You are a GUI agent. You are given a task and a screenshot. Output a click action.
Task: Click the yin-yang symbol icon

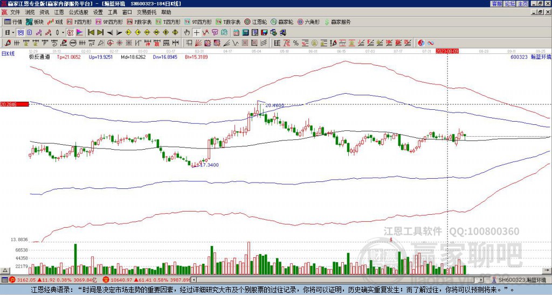coord(421,43)
